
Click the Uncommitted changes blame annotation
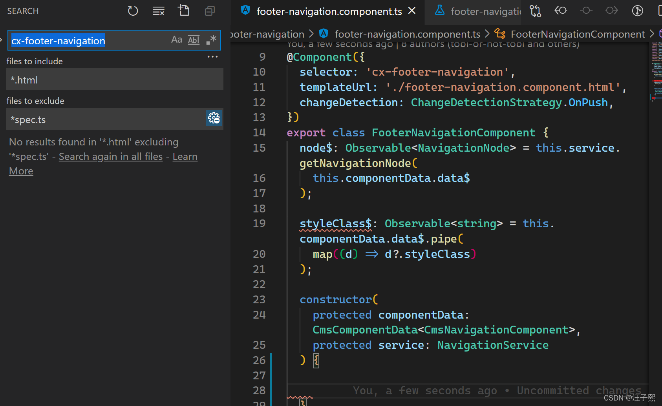(497, 391)
